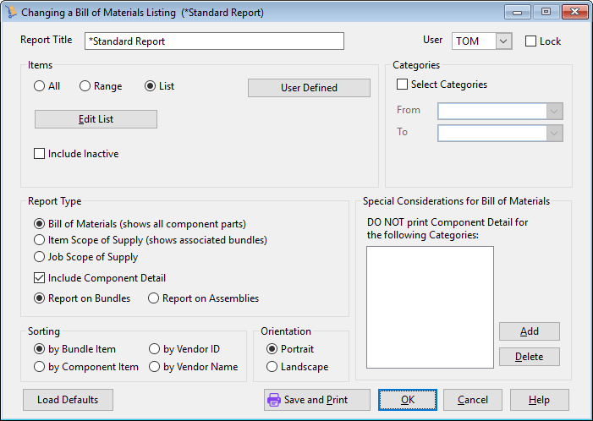593x421 pixels.
Task: Select Job Scope of Supply report type
Action: coord(39,257)
